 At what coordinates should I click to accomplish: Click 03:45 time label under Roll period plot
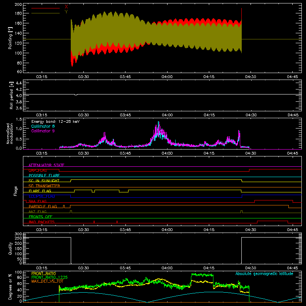pyautogui.click(x=125, y=115)
